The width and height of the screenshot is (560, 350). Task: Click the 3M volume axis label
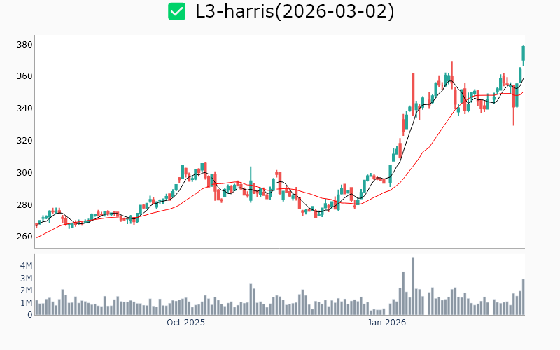(x=25, y=279)
